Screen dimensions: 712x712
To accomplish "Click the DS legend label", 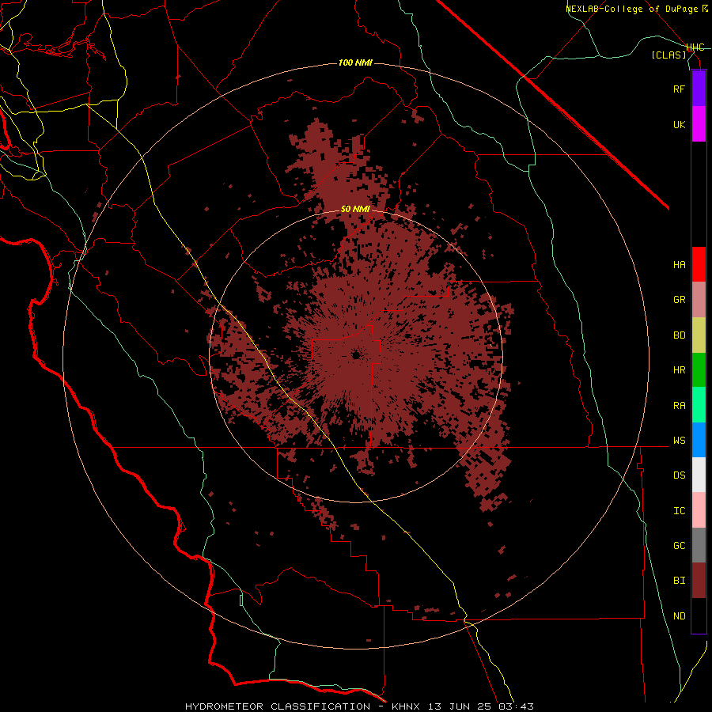I will (680, 475).
